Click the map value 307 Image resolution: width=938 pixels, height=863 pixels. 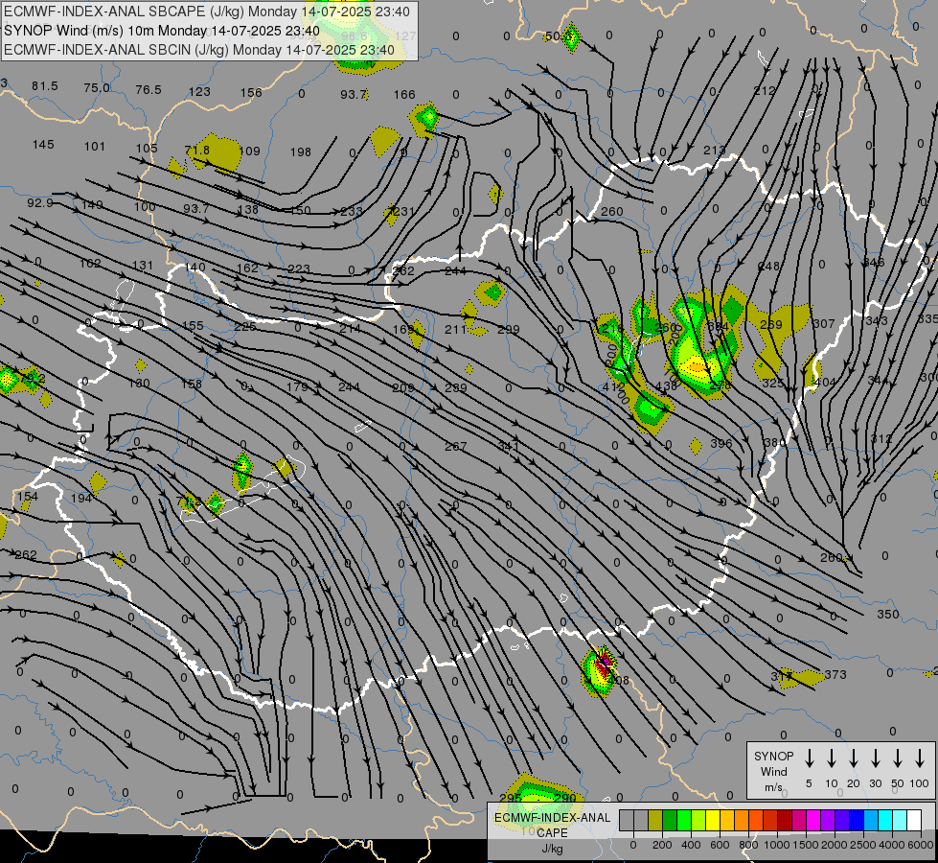point(824,324)
